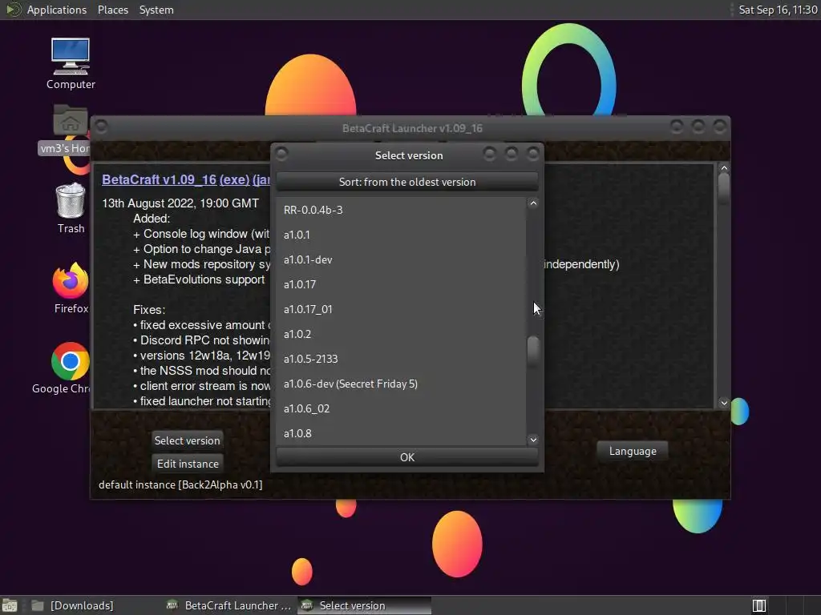Confirm selection with OK button
Image resolution: width=821 pixels, height=615 pixels.
pos(406,457)
